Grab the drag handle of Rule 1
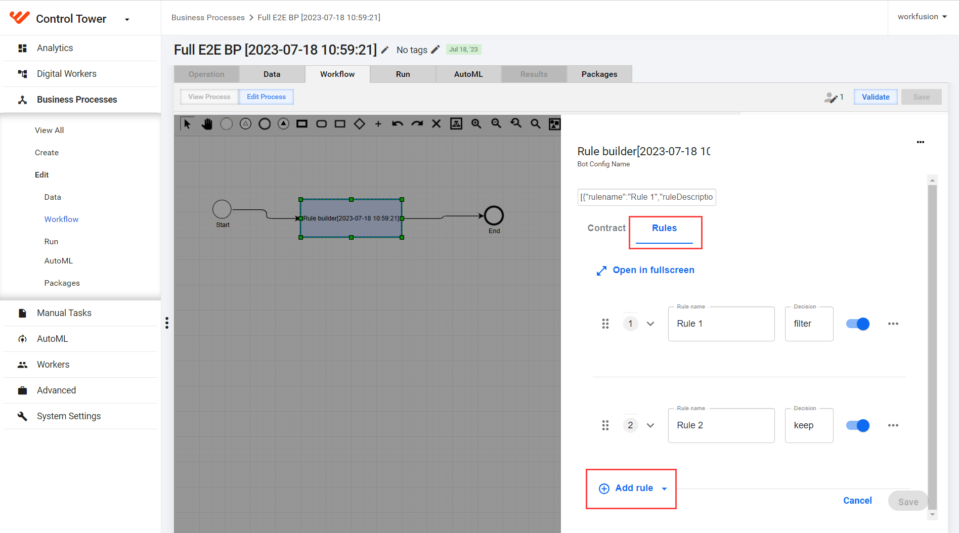 click(x=605, y=324)
